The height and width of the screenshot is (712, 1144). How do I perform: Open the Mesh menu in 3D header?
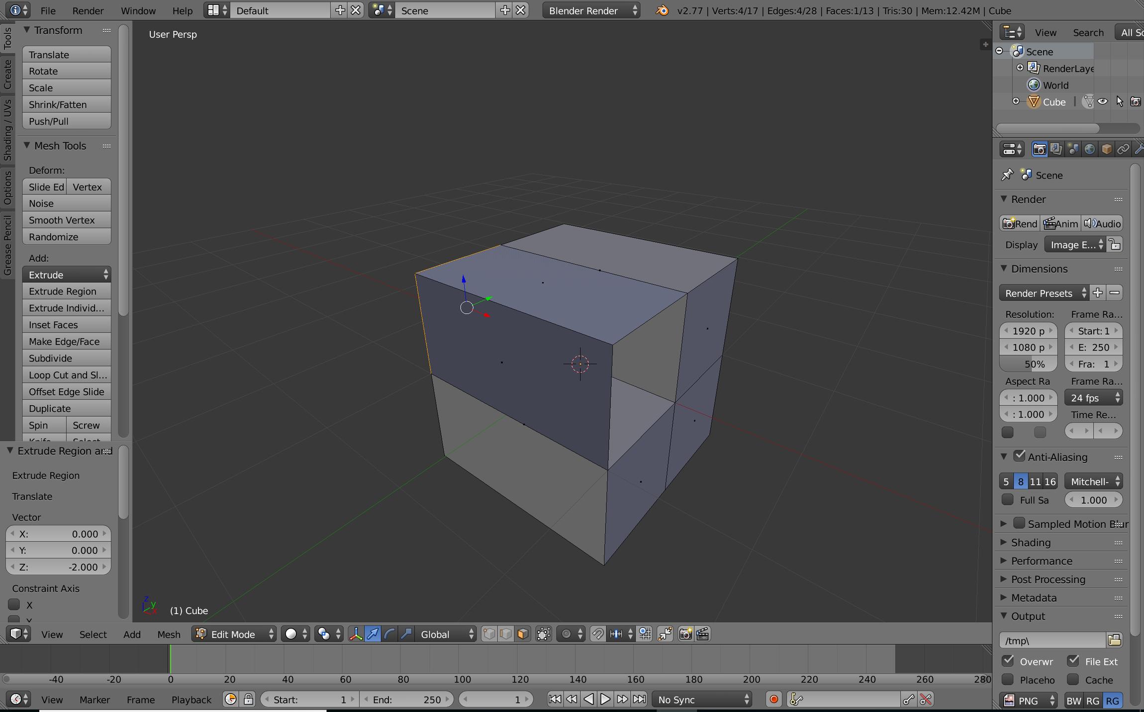click(x=169, y=634)
